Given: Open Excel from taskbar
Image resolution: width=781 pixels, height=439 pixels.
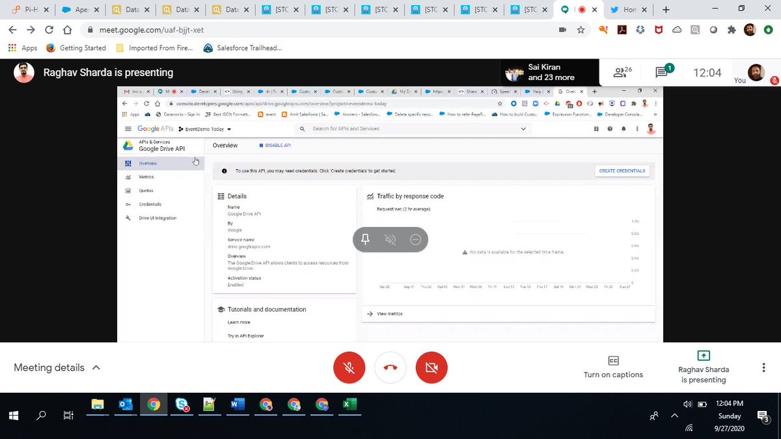Looking at the screenshot, I should [349, 405].
